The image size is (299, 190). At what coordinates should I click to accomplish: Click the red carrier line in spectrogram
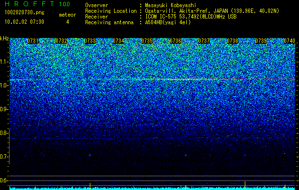pyautogui.click(x=153, y=79)
